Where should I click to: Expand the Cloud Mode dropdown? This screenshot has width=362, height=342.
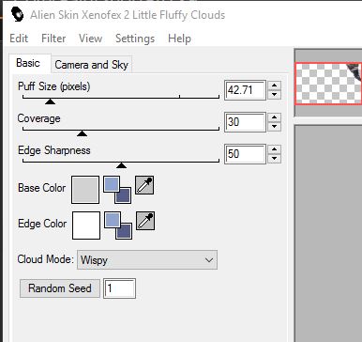click(147, 259)
